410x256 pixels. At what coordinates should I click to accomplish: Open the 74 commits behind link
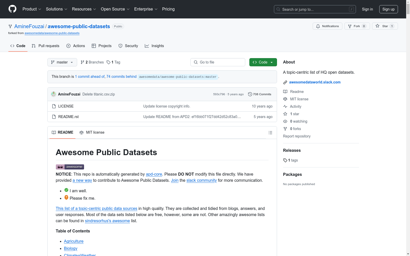[x=121, y=77]
